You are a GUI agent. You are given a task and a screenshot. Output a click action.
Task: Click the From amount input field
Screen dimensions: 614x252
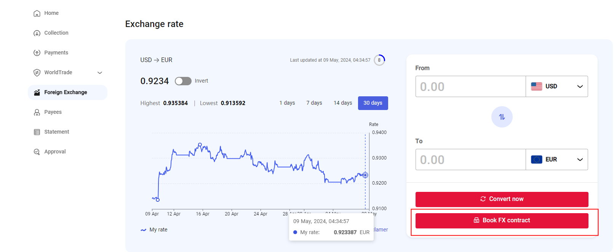click(470, 86)
